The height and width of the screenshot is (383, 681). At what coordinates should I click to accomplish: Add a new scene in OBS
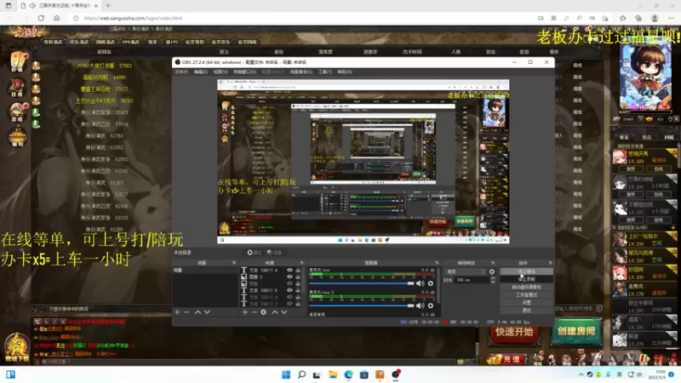click(177, 312)
